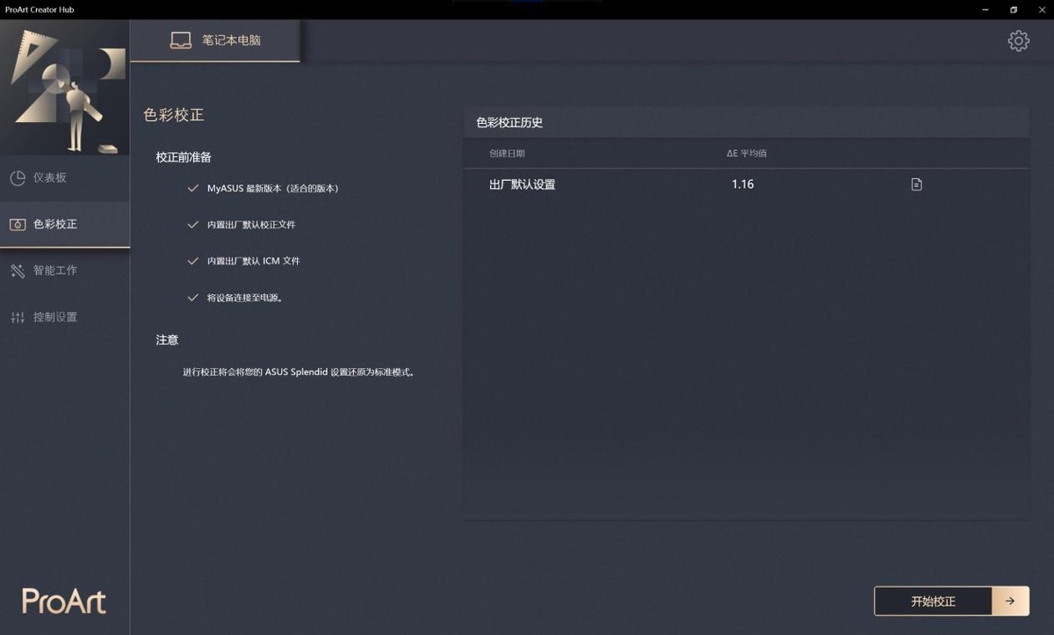1054x635 pixels.
Task: Go to the 智能工作 section
Action: pos(65,271)
